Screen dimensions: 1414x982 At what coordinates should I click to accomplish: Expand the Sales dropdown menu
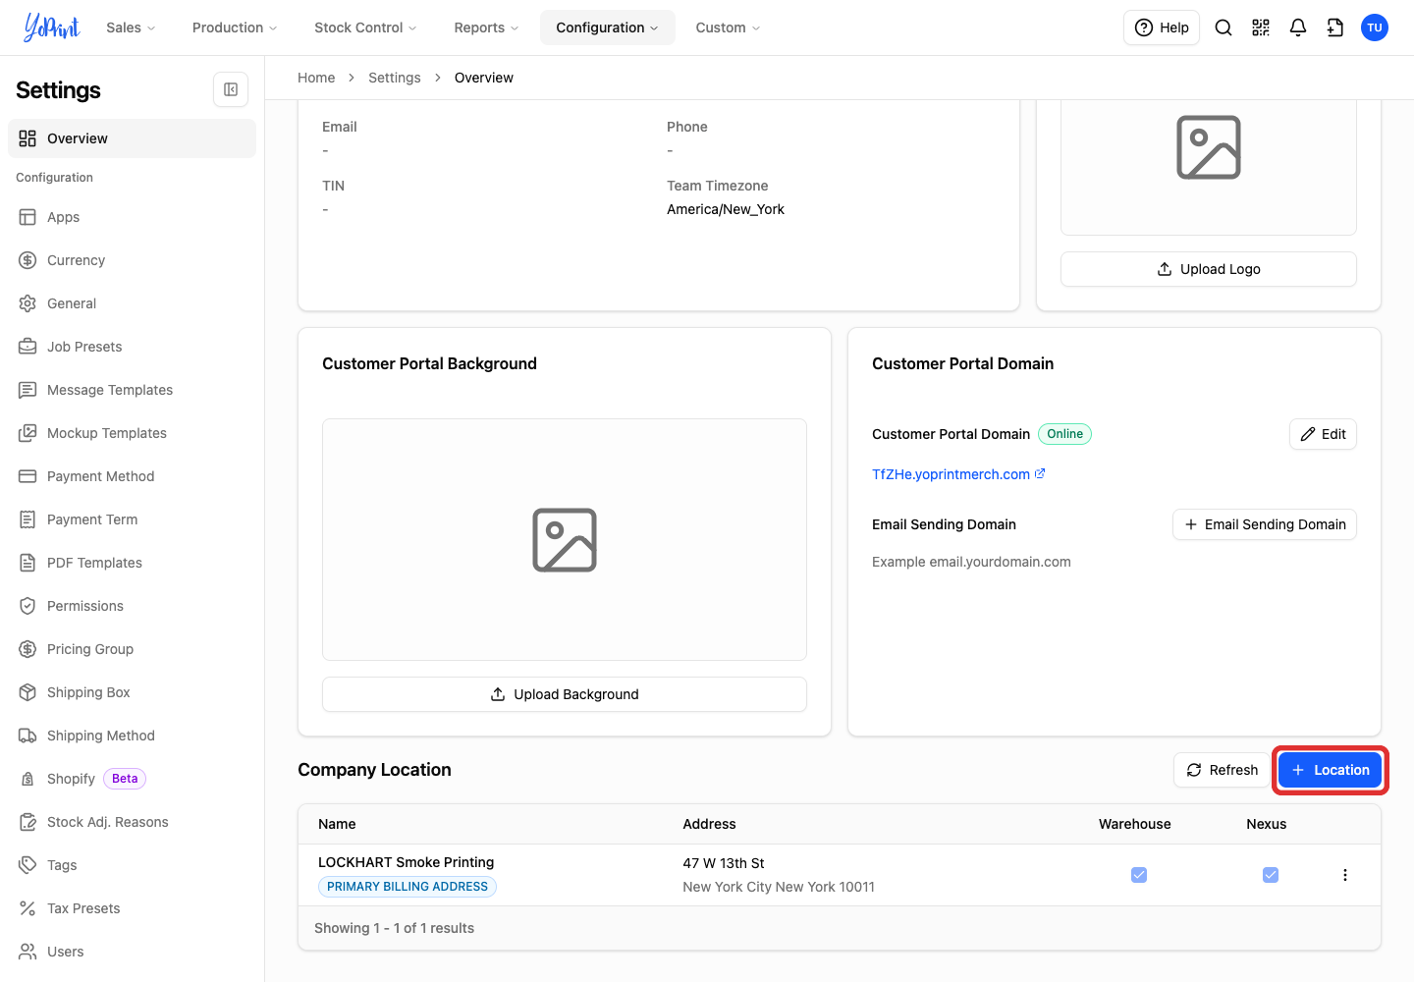coord(131,27)
